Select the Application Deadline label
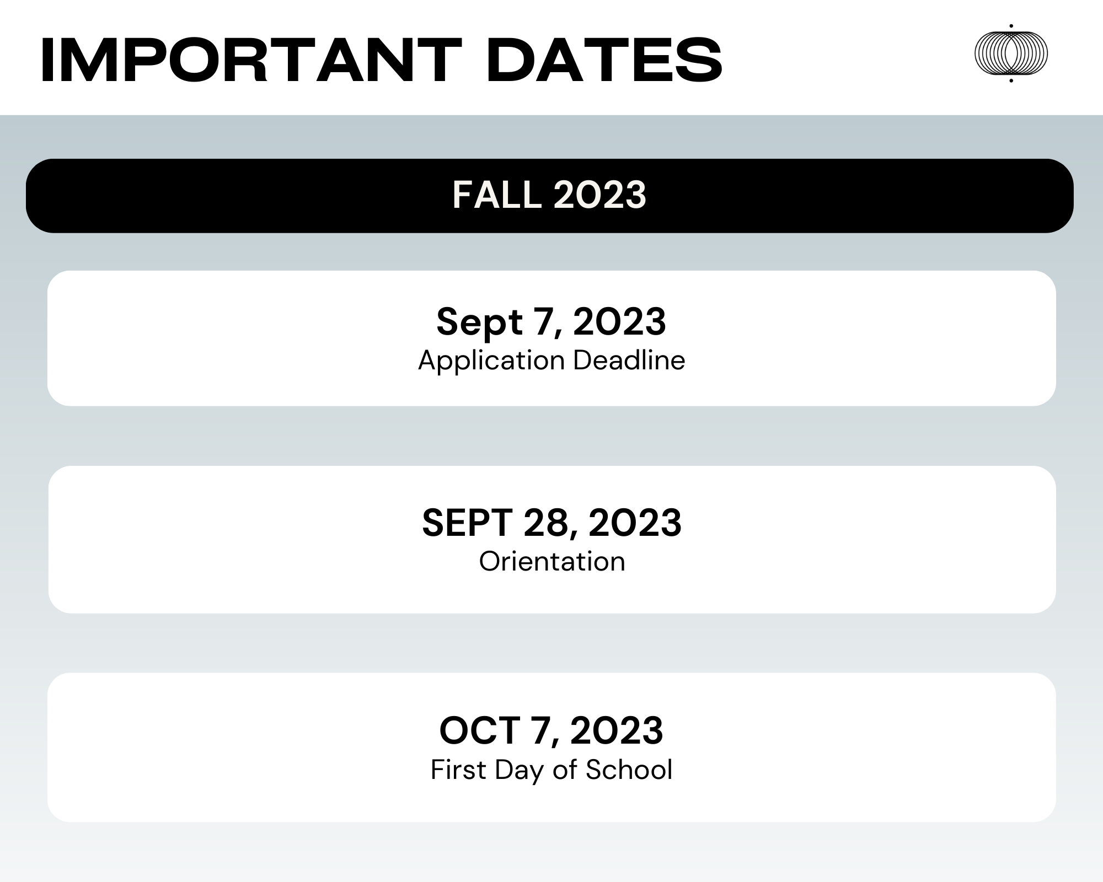The height and width of the screenshot is (882, 1103). (551, 361)
